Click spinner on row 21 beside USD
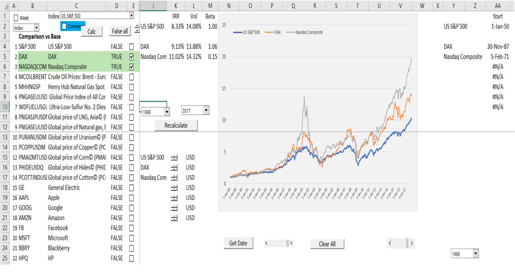Image resolution: width=515 pixels, height=274 pixels. pos(174,218)
